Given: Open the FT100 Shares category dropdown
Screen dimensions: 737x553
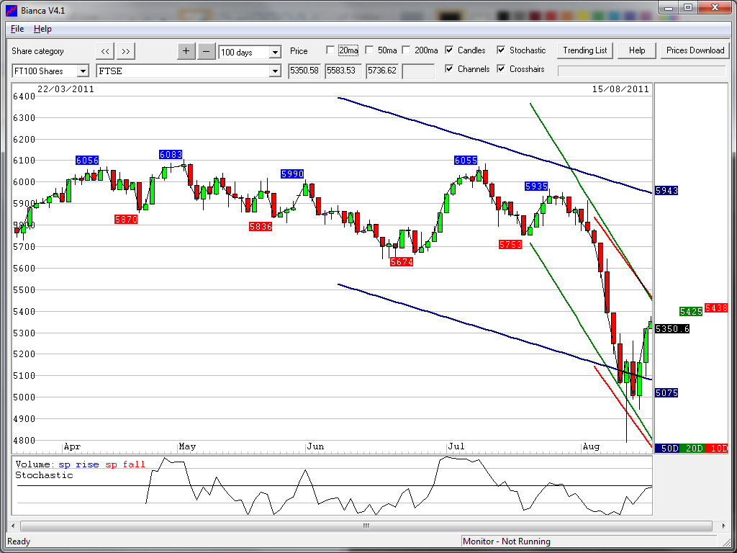Looking at the screenshot, I should click(82, 71).
